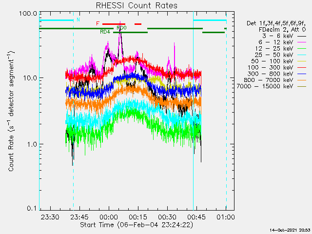Click the 00:00 time axis label
The height and width of the screenshot is (234, 312).
point(109,217)
